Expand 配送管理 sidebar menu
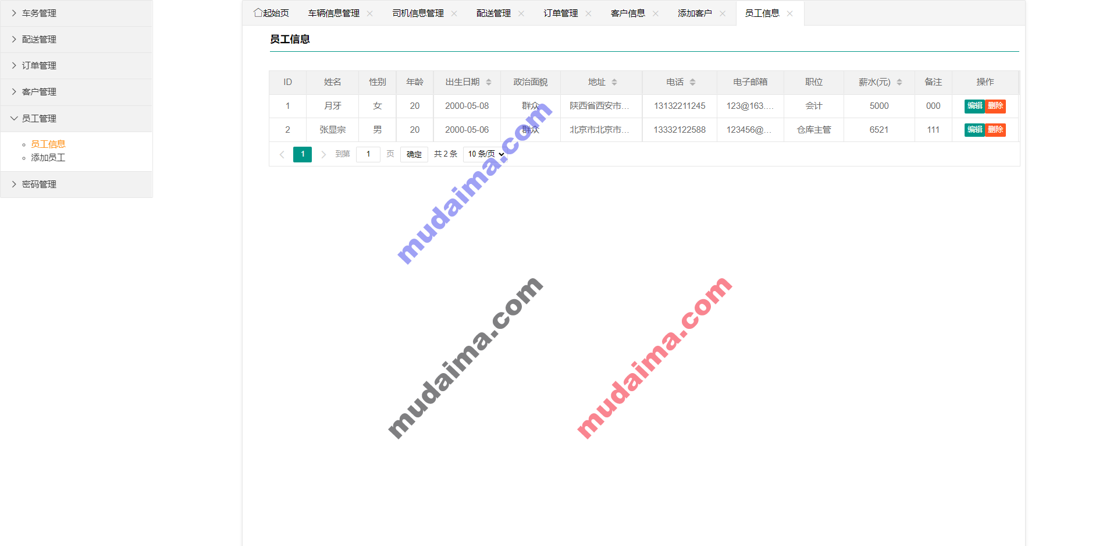The width and height of the screenshot is (1117, 546). (76, 39)
